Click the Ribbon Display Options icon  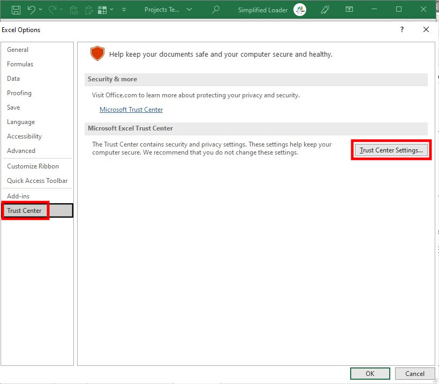tap(349, 10)
